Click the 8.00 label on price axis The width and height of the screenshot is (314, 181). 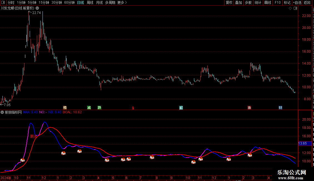pyautogui.click(x=307, y=99)
